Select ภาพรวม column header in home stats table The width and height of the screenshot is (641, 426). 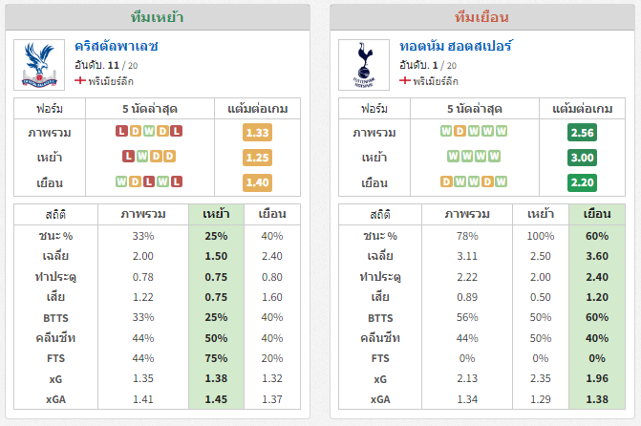(143, 214)
